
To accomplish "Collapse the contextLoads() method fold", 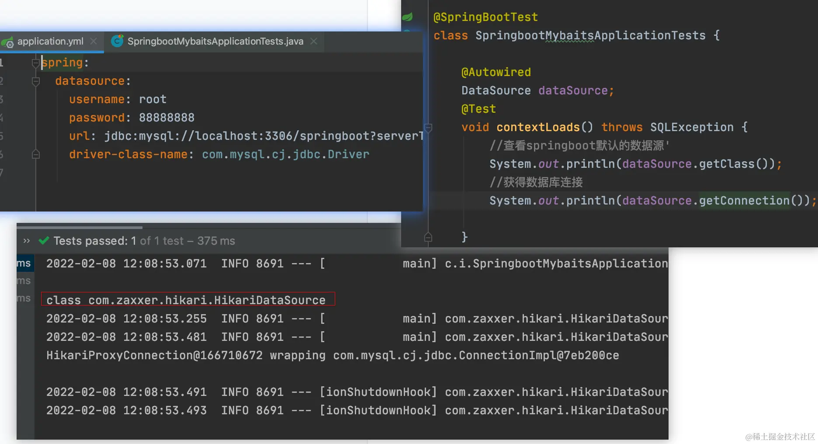I will click(428, 128).
